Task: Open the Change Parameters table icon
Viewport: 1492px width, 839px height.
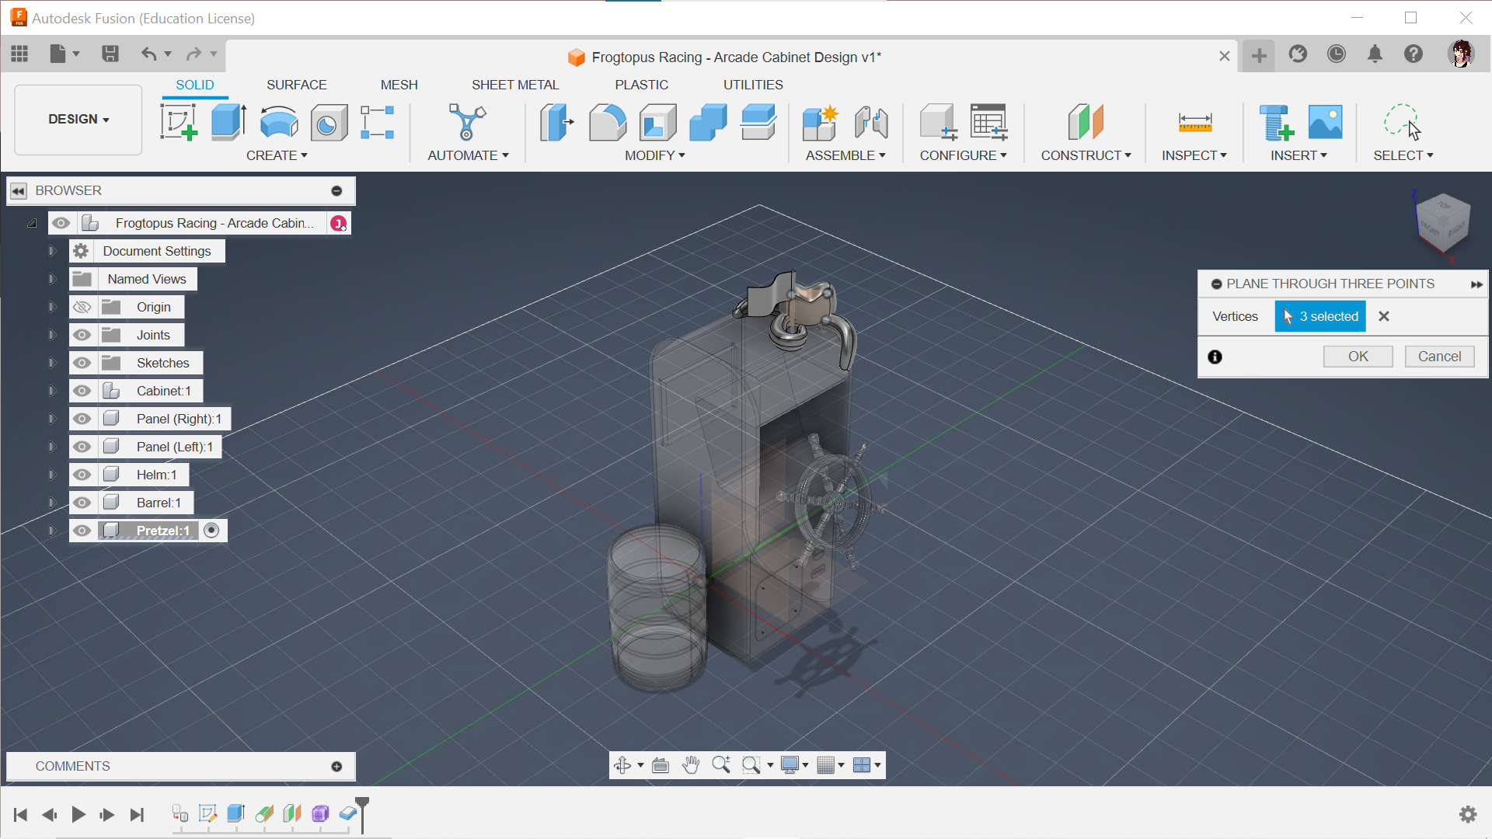Action: click(x=988, y=122)
